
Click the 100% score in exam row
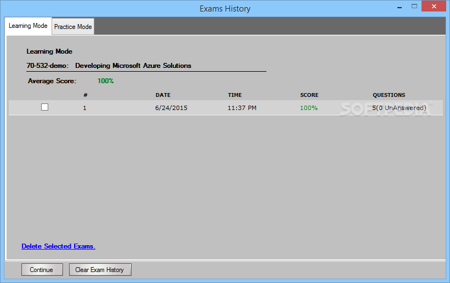tap(309, 108)
